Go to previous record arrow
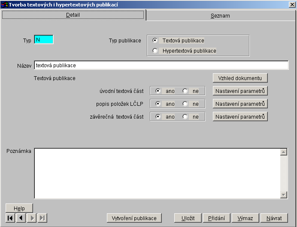 (x=21, y=218)
